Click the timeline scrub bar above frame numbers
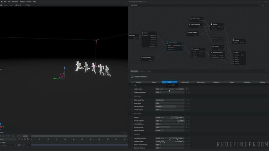This screenshot has width=269, height=151. coord(79,136)
